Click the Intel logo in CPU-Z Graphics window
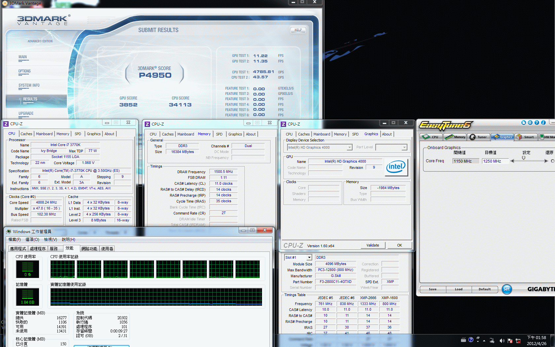 [397, 167]
